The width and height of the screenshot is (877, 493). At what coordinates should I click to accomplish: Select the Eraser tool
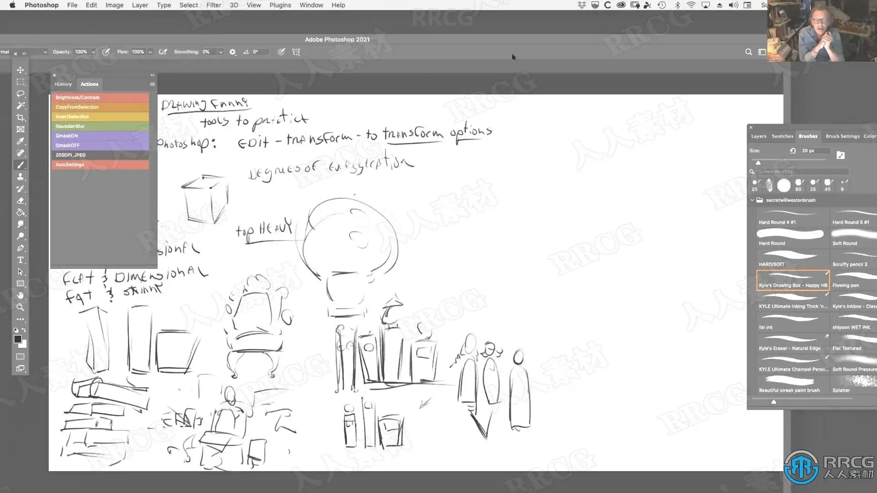[x=21, y=200]
